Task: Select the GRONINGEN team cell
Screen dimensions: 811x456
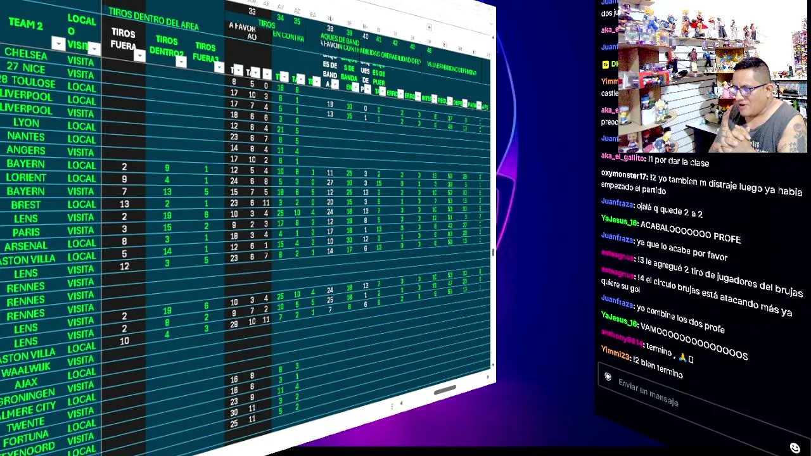Action: click(28, 397)
